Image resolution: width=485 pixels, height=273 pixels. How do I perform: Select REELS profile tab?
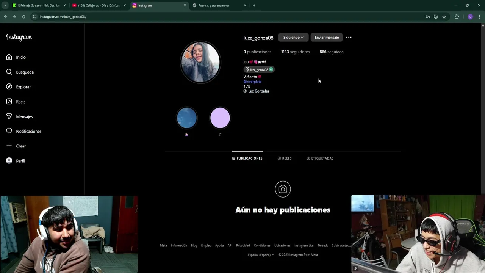pos(285,158)
